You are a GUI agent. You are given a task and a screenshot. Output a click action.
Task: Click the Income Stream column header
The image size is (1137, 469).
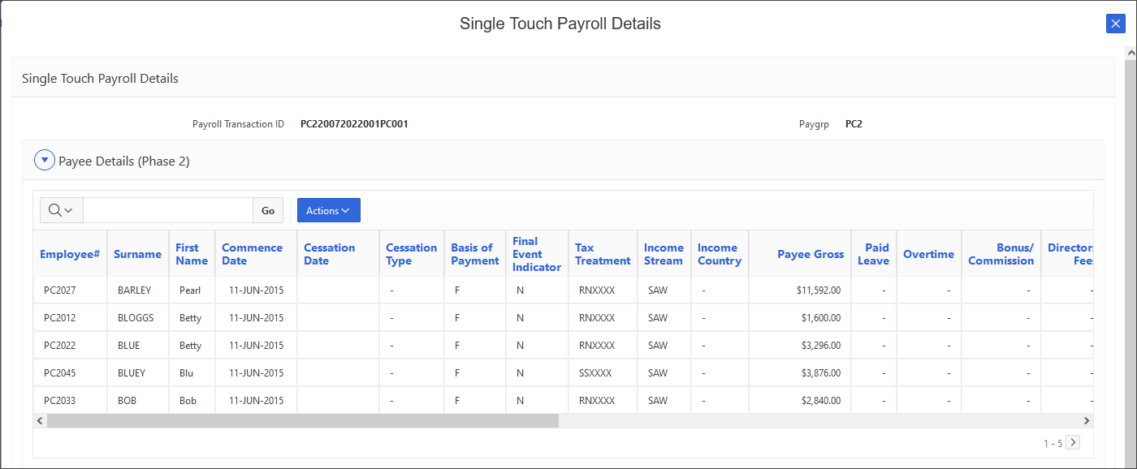click(x=664, y=254)
